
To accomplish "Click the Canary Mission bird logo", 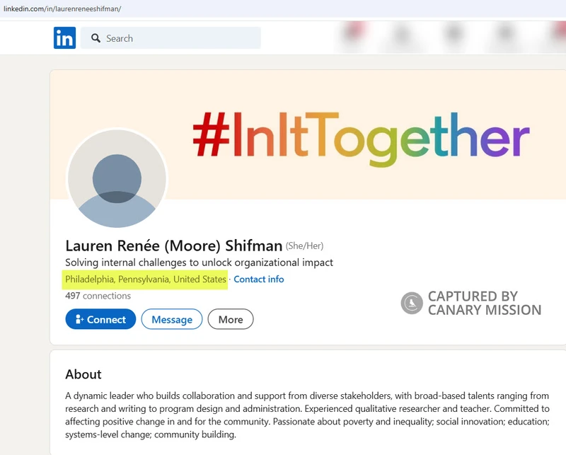I will (412, 303).
